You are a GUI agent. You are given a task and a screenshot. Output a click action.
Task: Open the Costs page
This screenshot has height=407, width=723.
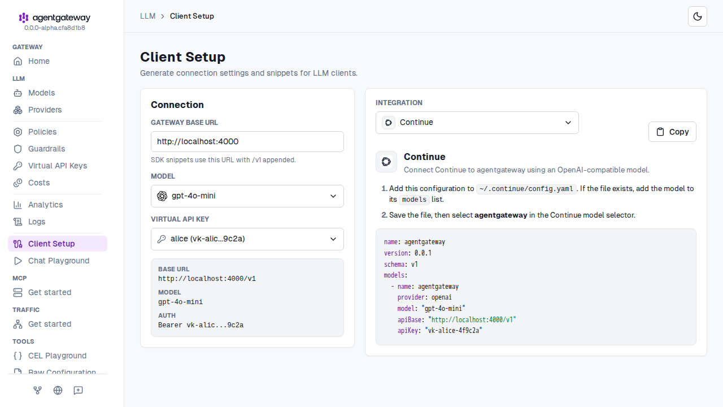click(58, 183)
